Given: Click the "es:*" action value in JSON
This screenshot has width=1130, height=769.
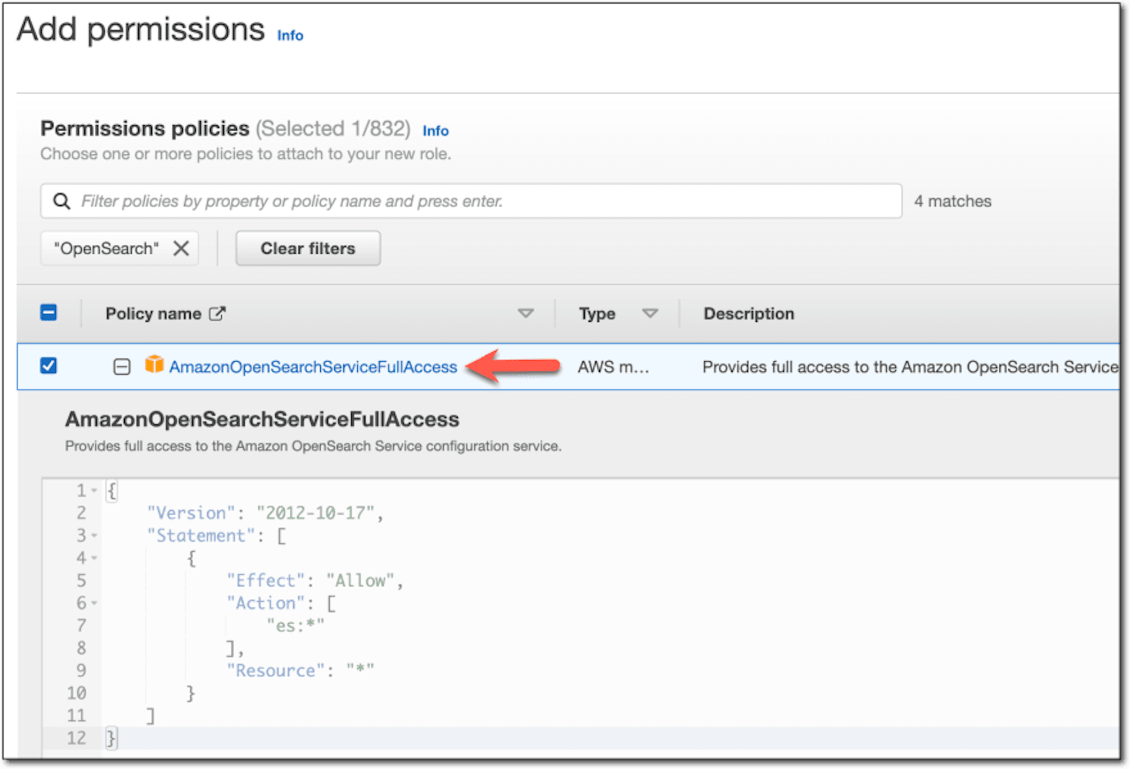Looking at the screenshot, I should pos(295,625).
